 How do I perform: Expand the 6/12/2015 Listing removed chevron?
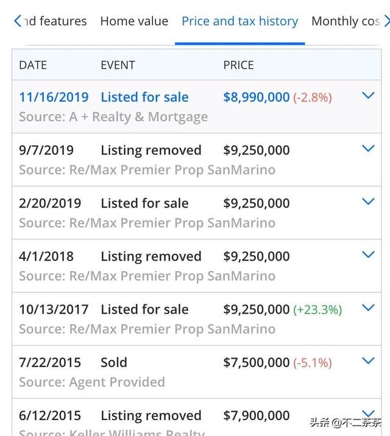pos(368,413)
